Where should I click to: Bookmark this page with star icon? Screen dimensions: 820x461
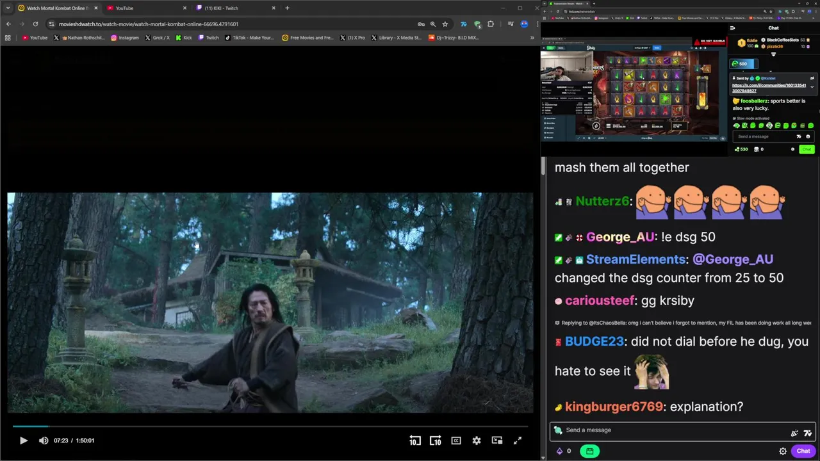tap(445, 24)
